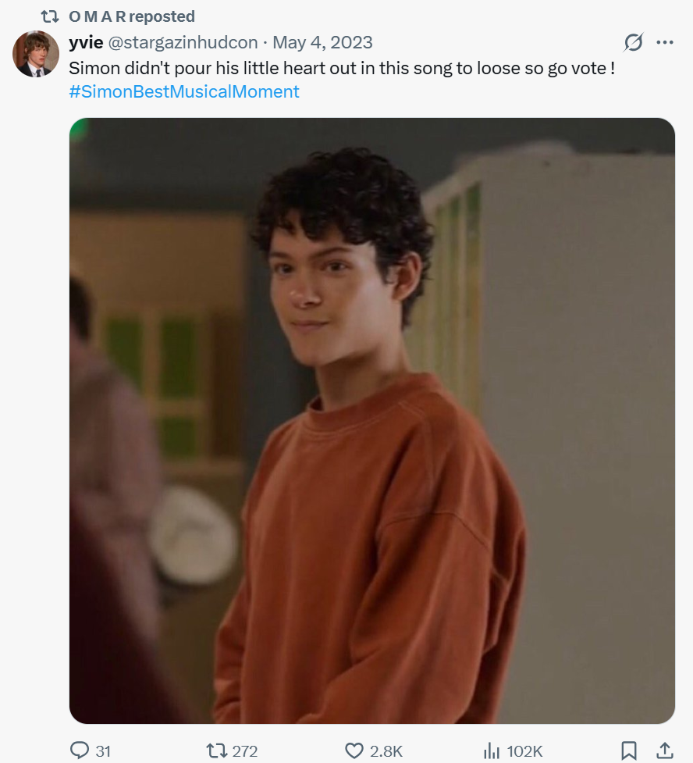Image resolution: width=693 pixels, height=763 pixels.
Task: Open the reply comment icon
Action: pyautogui.click(x=80, y=751)
